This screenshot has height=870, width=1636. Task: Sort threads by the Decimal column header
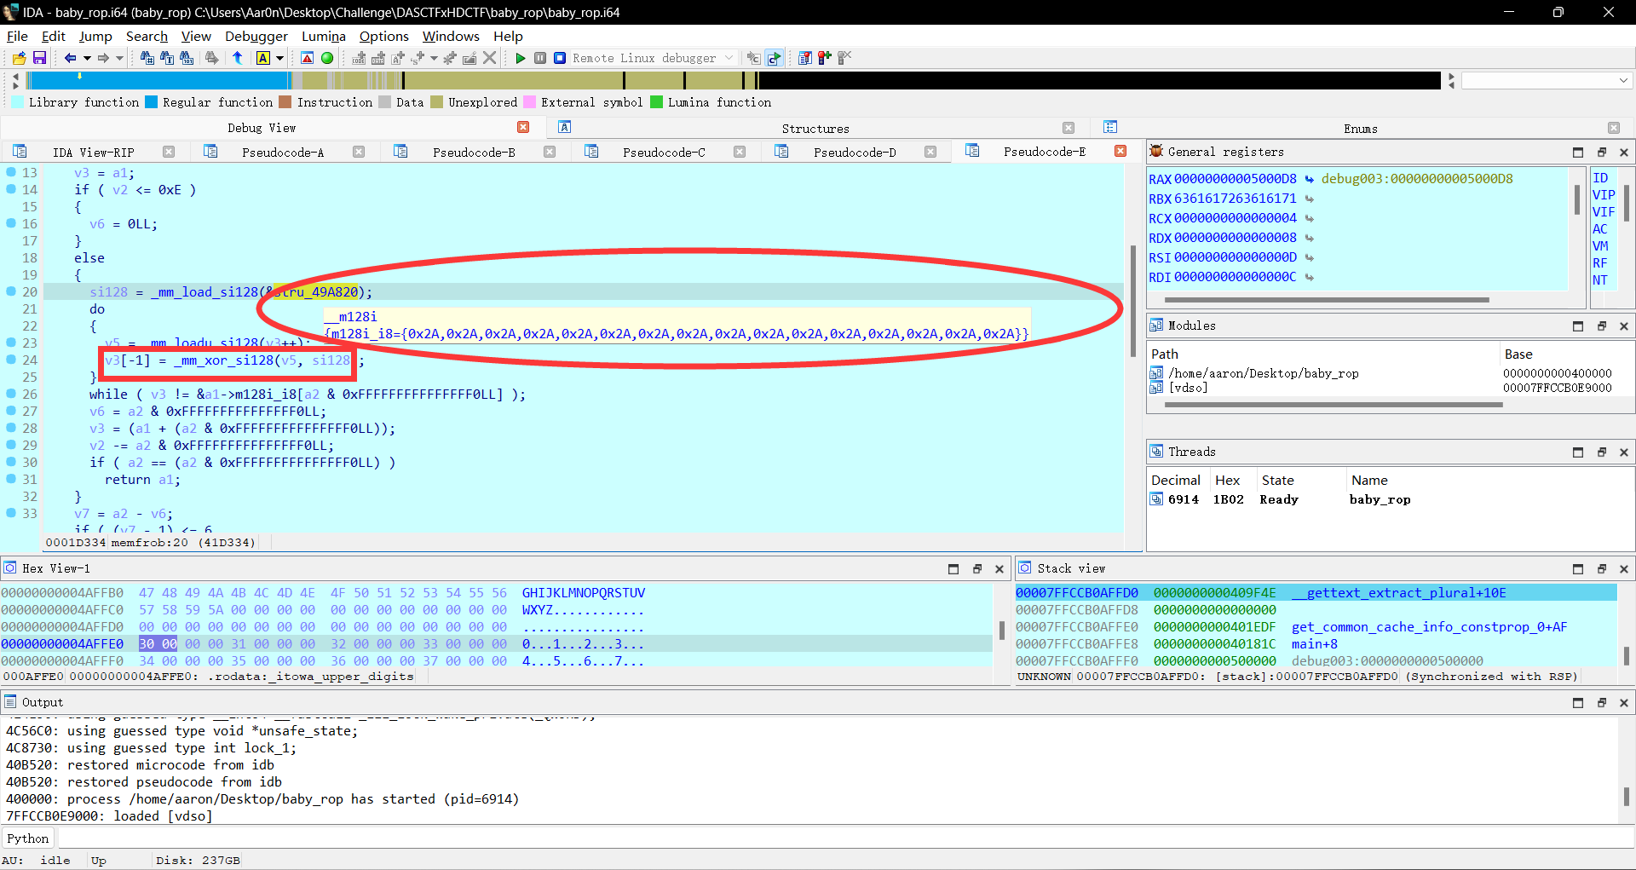pyautogui.click(x=1176, y=480)
